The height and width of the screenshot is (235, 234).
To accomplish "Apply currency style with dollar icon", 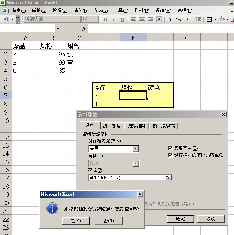I will [x=170, y=19].
